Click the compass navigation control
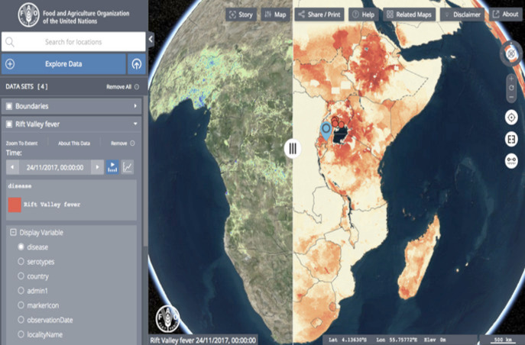Image resolution: width=525 pixels, height=345 pixels. [510, 53]
